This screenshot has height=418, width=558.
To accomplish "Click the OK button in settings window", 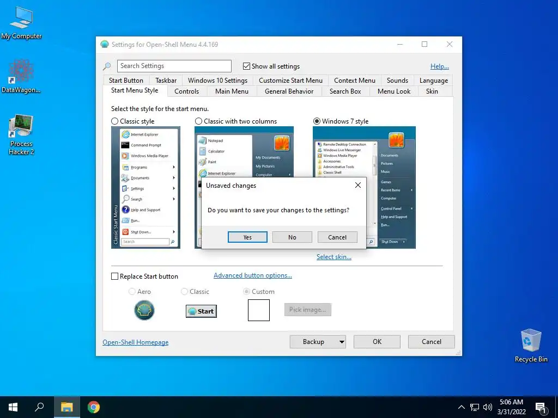I will tap(377, 342).
